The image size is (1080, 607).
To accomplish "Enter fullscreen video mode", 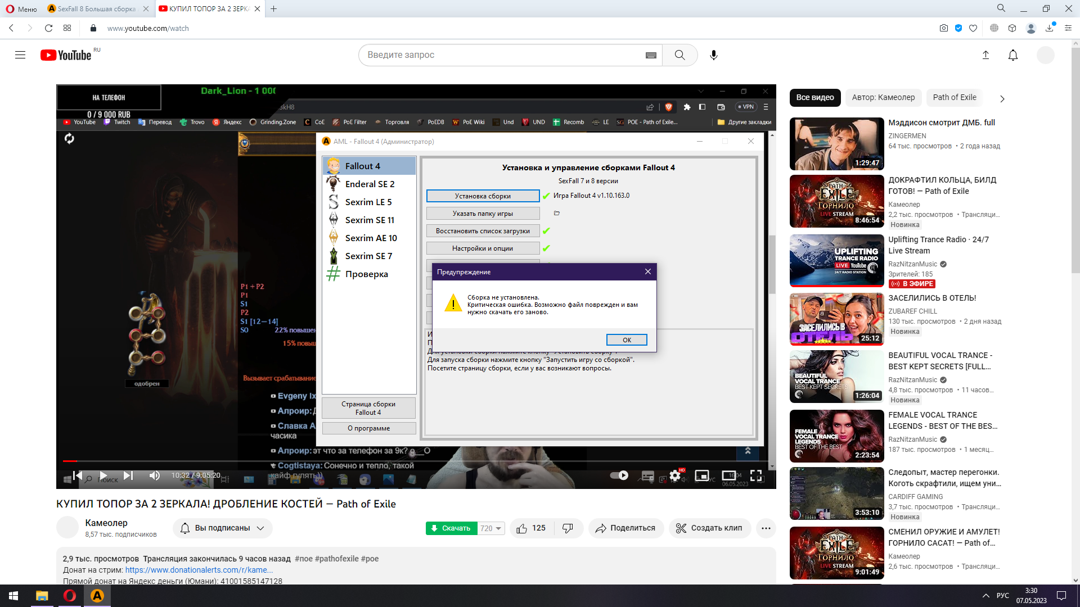I will click(x=756, y=475).
